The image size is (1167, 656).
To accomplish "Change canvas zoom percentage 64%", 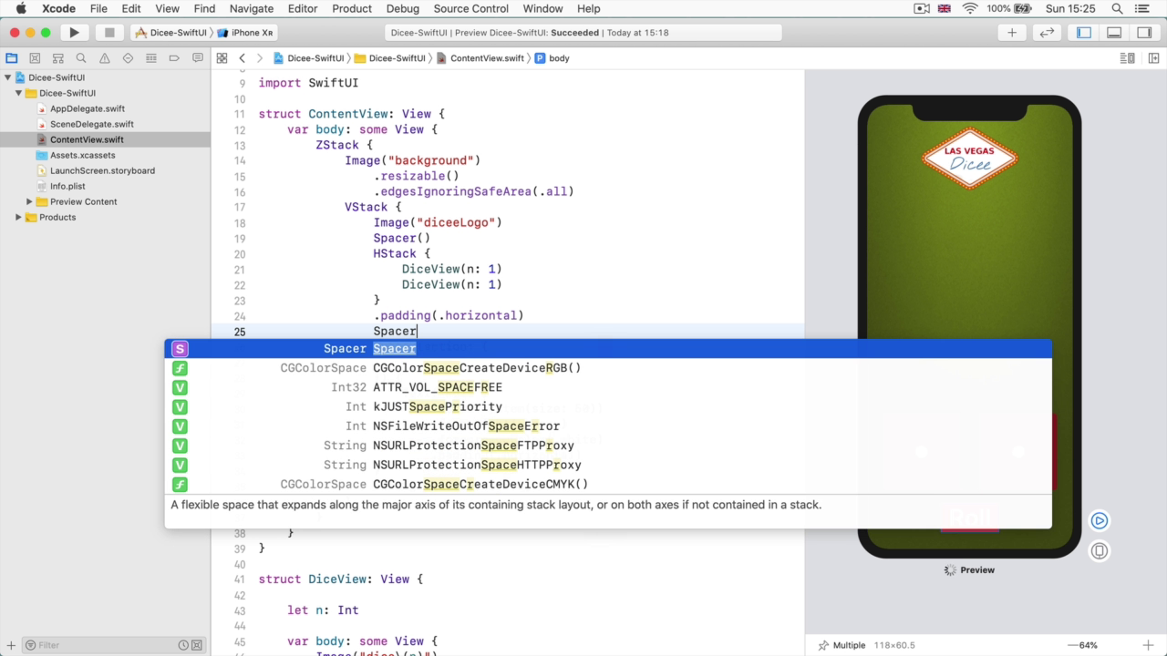I will 1089,645.
